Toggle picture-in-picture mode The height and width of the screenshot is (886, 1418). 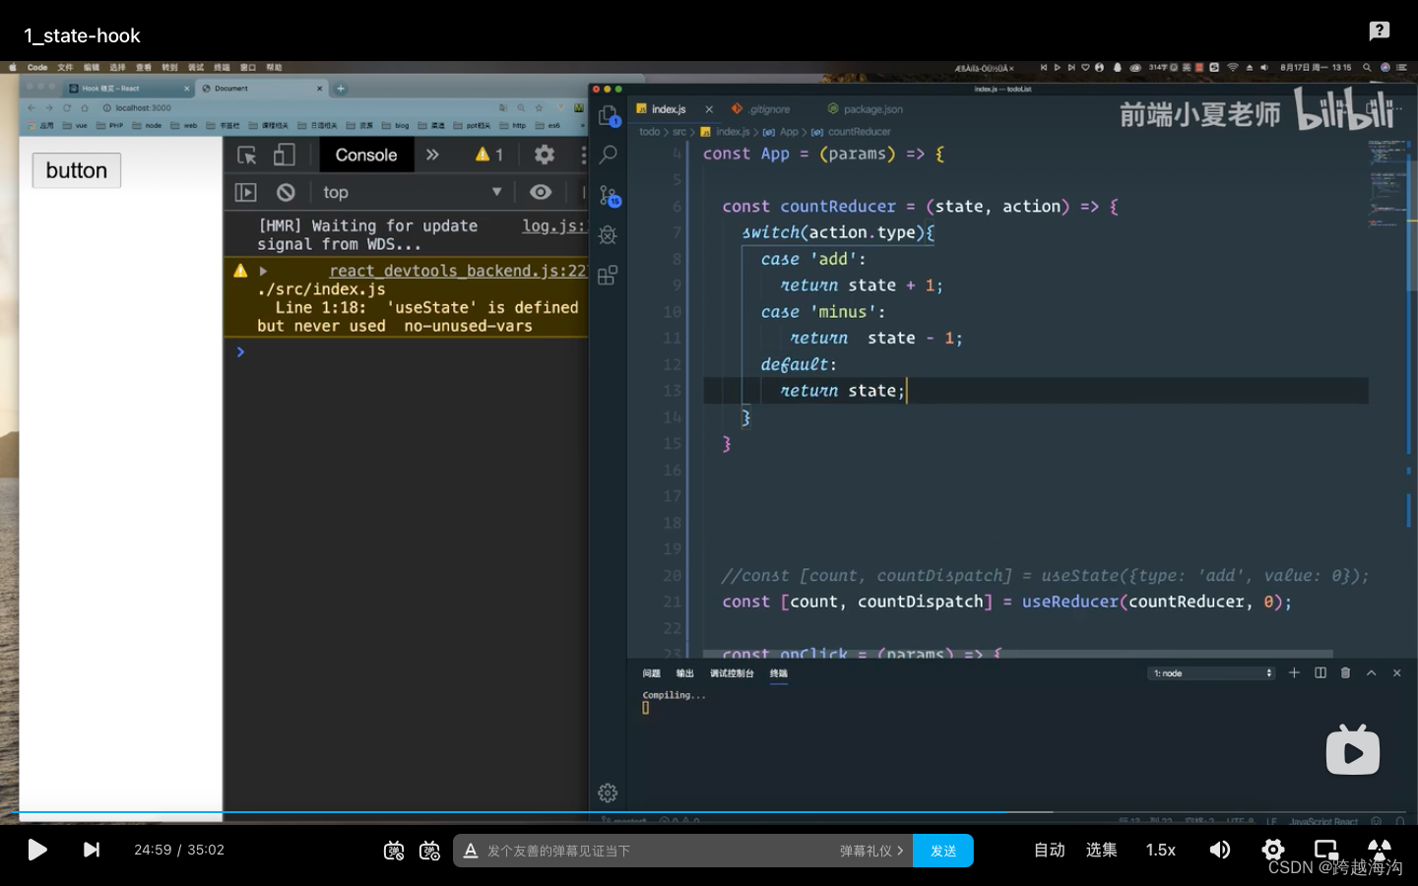[1326, 850]
